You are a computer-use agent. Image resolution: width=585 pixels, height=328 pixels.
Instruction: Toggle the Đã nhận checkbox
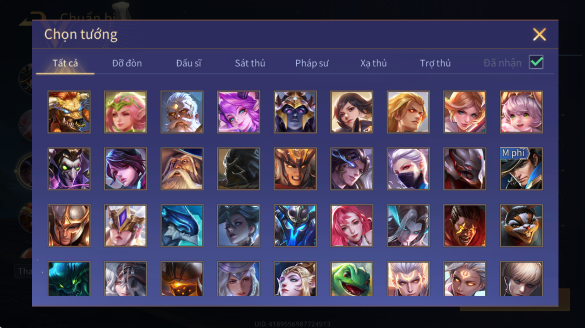(x=536, y=63)
